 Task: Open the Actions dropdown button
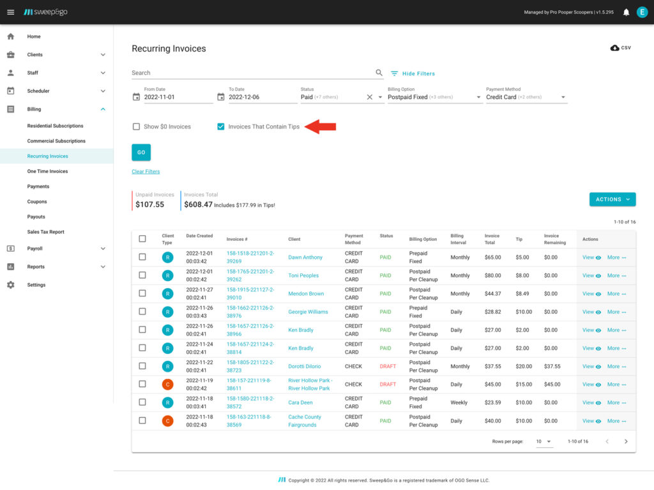click(612, 199)
